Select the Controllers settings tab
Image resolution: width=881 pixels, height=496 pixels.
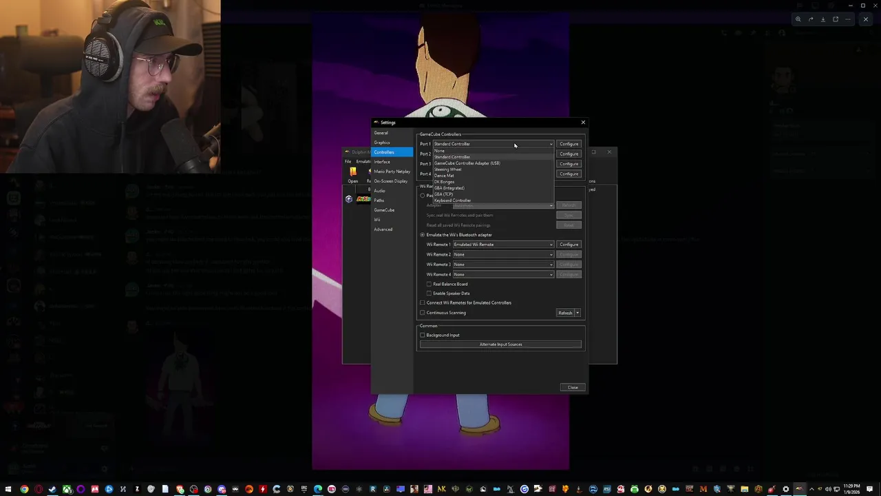(x=392, y=152)
